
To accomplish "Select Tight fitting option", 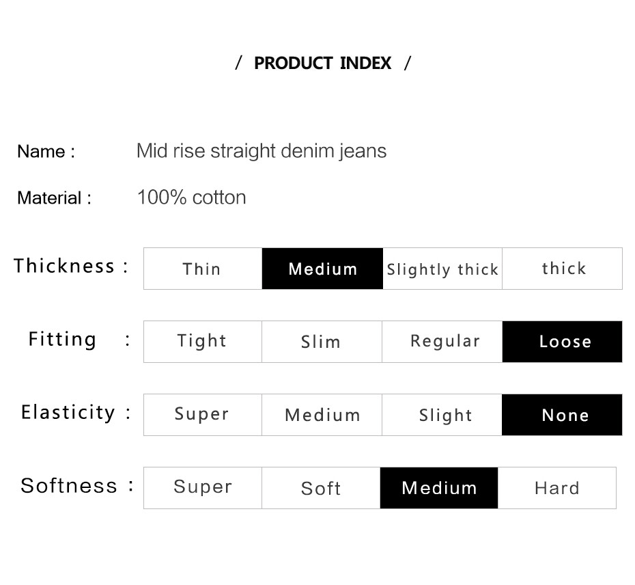I will point(203,341).
